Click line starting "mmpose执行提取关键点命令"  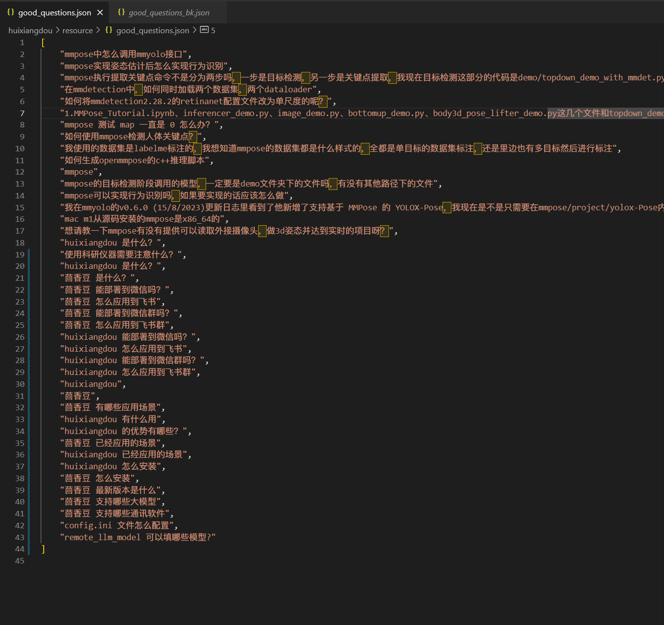point(362,78)
